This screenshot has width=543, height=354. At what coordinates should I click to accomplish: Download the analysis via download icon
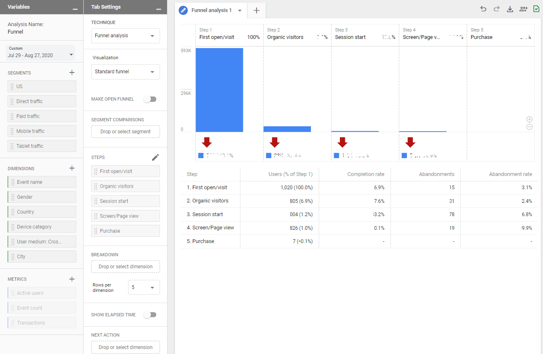coord(510,9)
